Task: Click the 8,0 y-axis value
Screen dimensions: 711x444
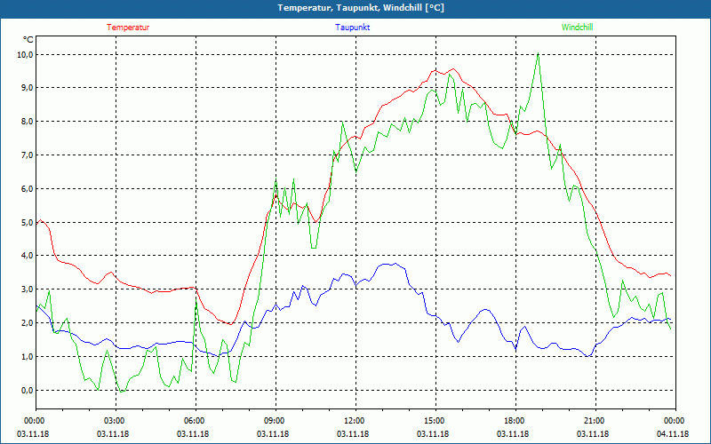Action: click(28, 122)
